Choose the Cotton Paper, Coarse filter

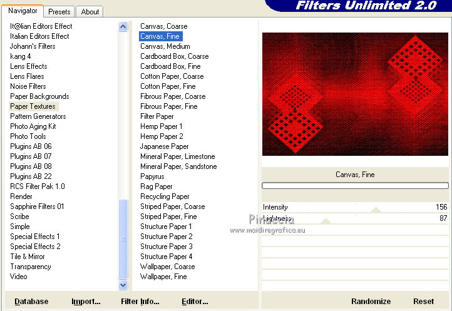coord(172,76)
